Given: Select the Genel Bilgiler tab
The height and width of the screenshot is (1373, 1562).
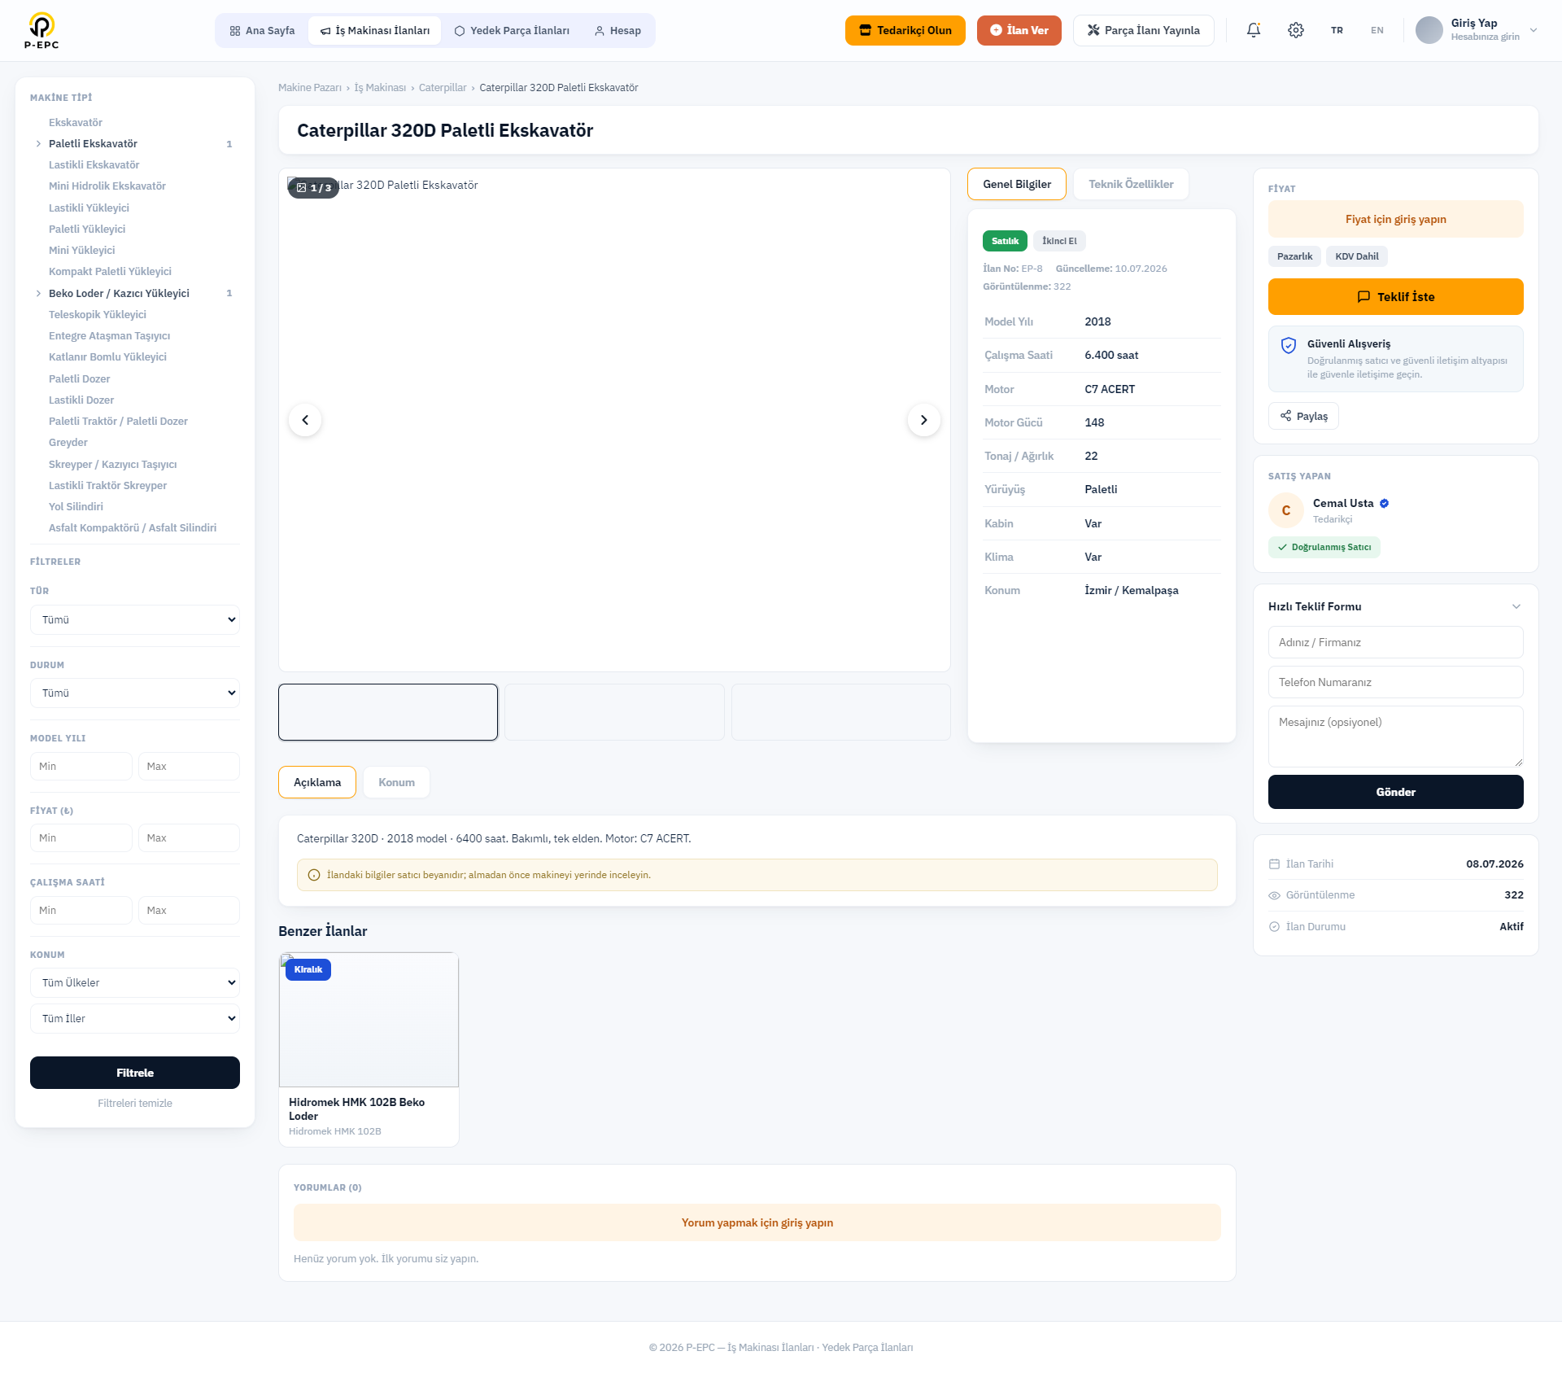Looking at the screenshot, I should pyautogui.click(x=1017, y=184).
